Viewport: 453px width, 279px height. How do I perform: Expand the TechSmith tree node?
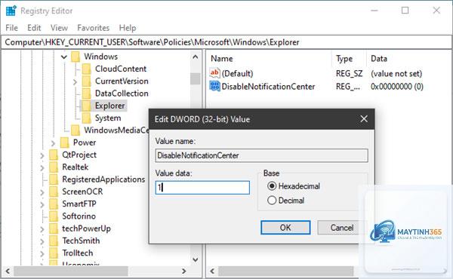(42, 241)
